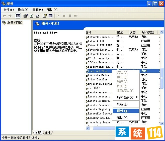Screen dimensions: 165x141
Task: Select the Performance Lo... service
Action: tap(123, 67)
